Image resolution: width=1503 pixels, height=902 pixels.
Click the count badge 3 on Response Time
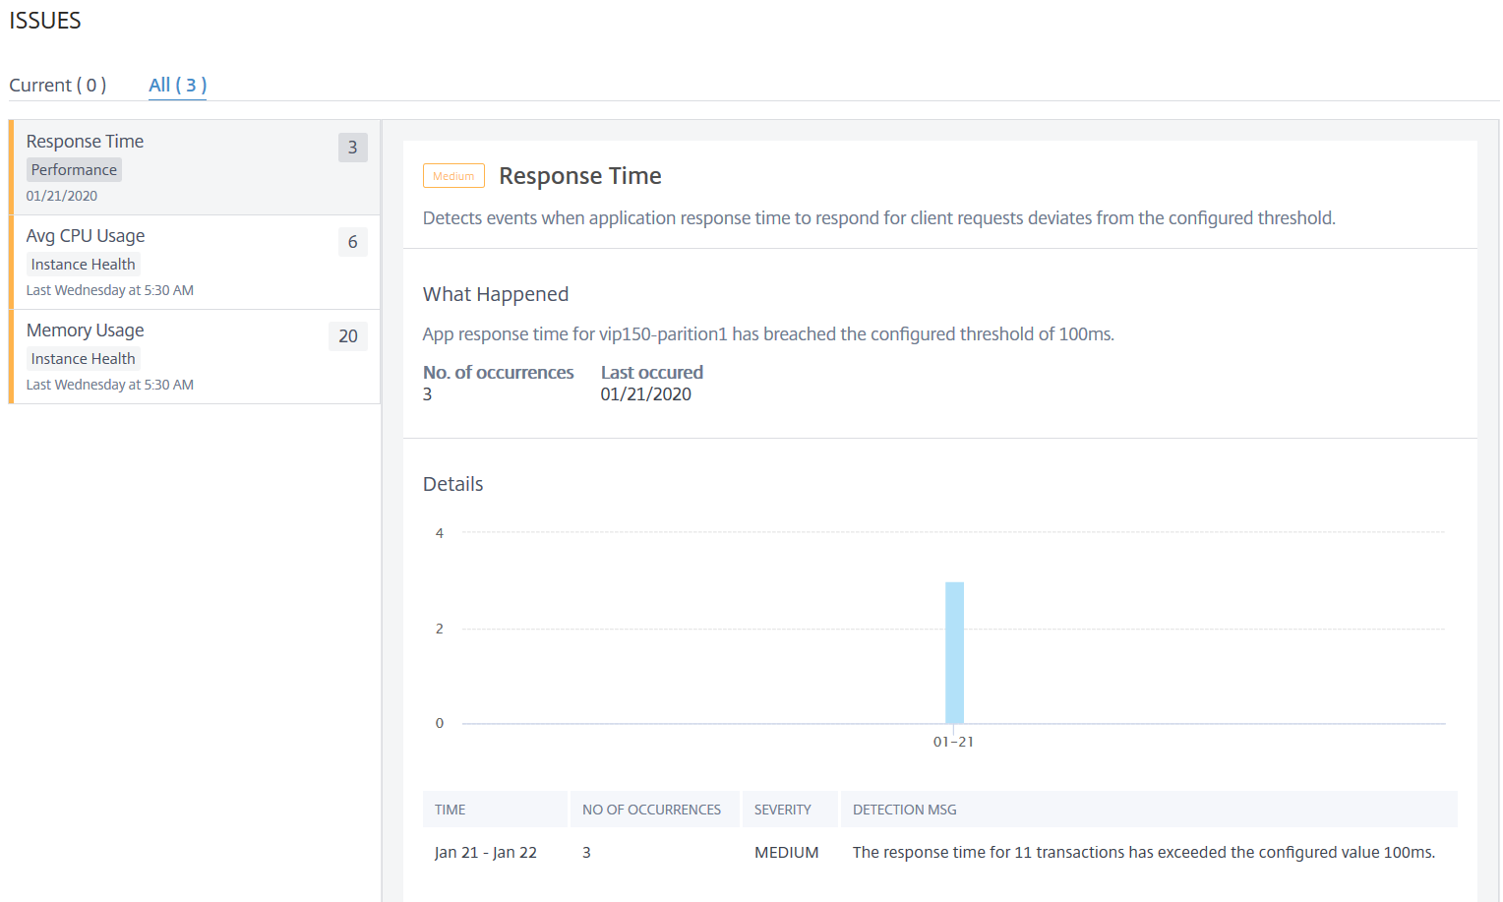[352, 148]
